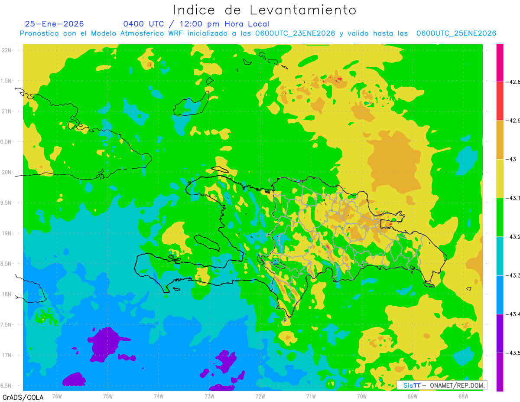Click the longitude label '72W'
The height and width of the screenshot is (402, 520).
[260, 396]
